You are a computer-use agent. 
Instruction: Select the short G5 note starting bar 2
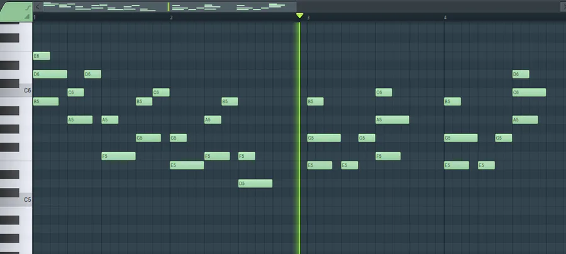coord(179,138)
